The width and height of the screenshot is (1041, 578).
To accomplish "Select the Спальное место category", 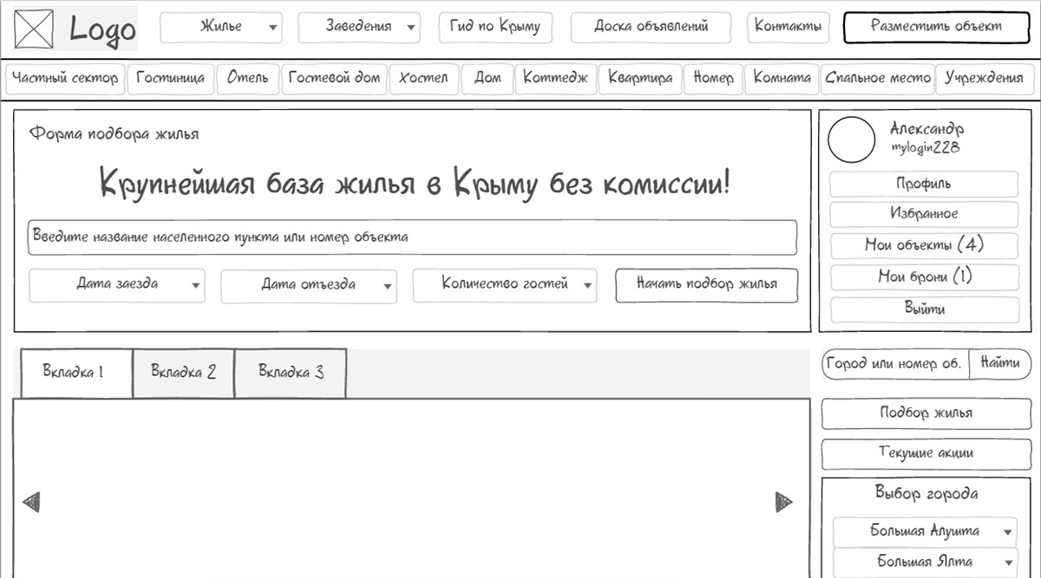I will [x=878, y=79].
